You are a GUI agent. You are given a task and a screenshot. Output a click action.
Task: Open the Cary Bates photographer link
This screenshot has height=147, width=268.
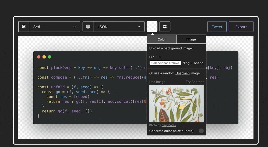168,125
